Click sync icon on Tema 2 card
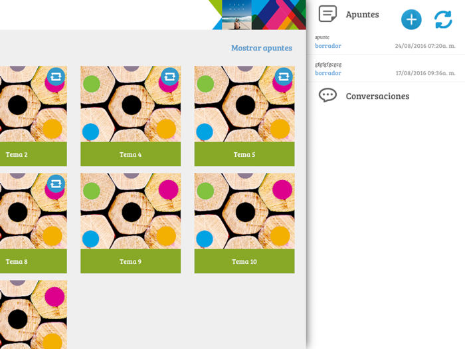Screen dimensions: 465x349 (56, 77)
